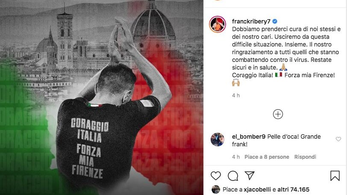Screen dimensions: 347x195
Task: Open the comment speech bubble icon
Action: pyautogui.click(x=233, y=176)
